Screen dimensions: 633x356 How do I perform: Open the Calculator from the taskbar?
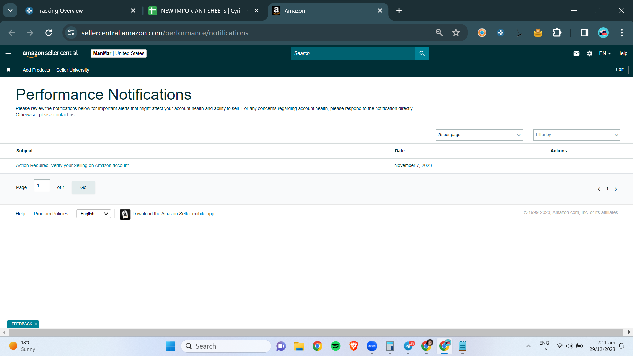pos(390,346)
